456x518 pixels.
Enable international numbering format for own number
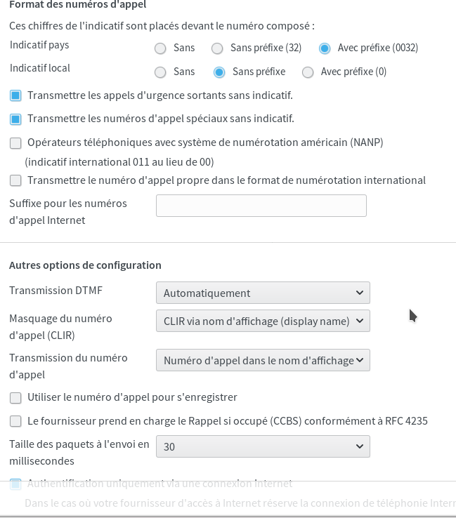(x=15, y=180)
